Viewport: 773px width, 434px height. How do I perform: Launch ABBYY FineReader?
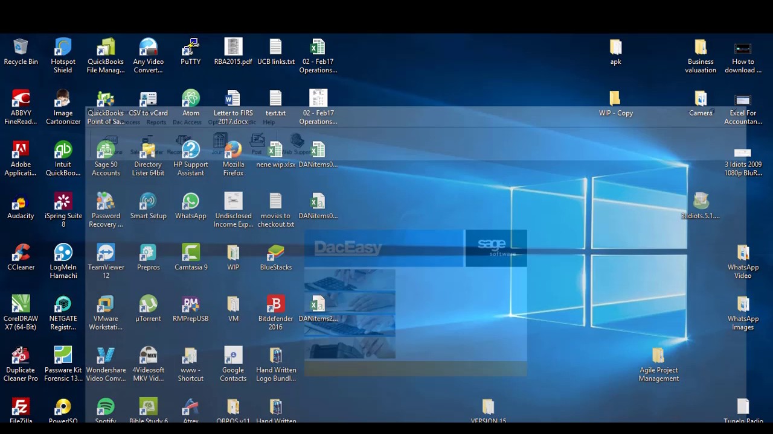pos(21,107)
